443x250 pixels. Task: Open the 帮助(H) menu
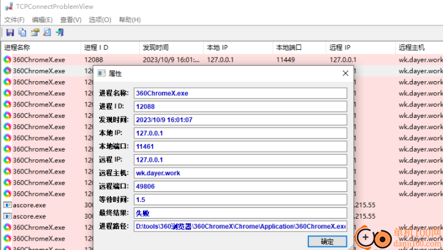[x=130, y=20]
